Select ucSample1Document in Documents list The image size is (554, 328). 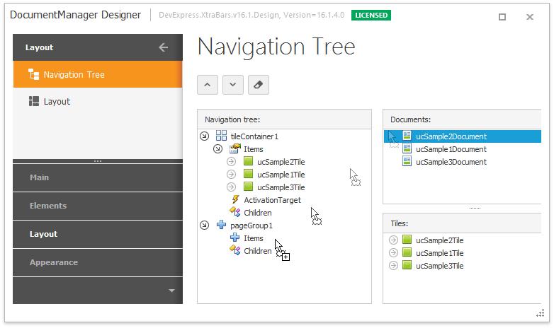pyautogui.click(x=451, y=149)
